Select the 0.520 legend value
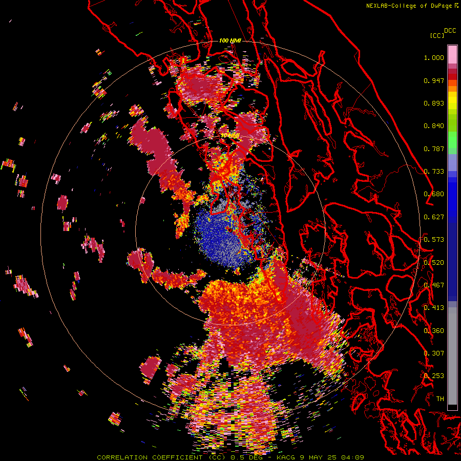 tap(434, 262)
